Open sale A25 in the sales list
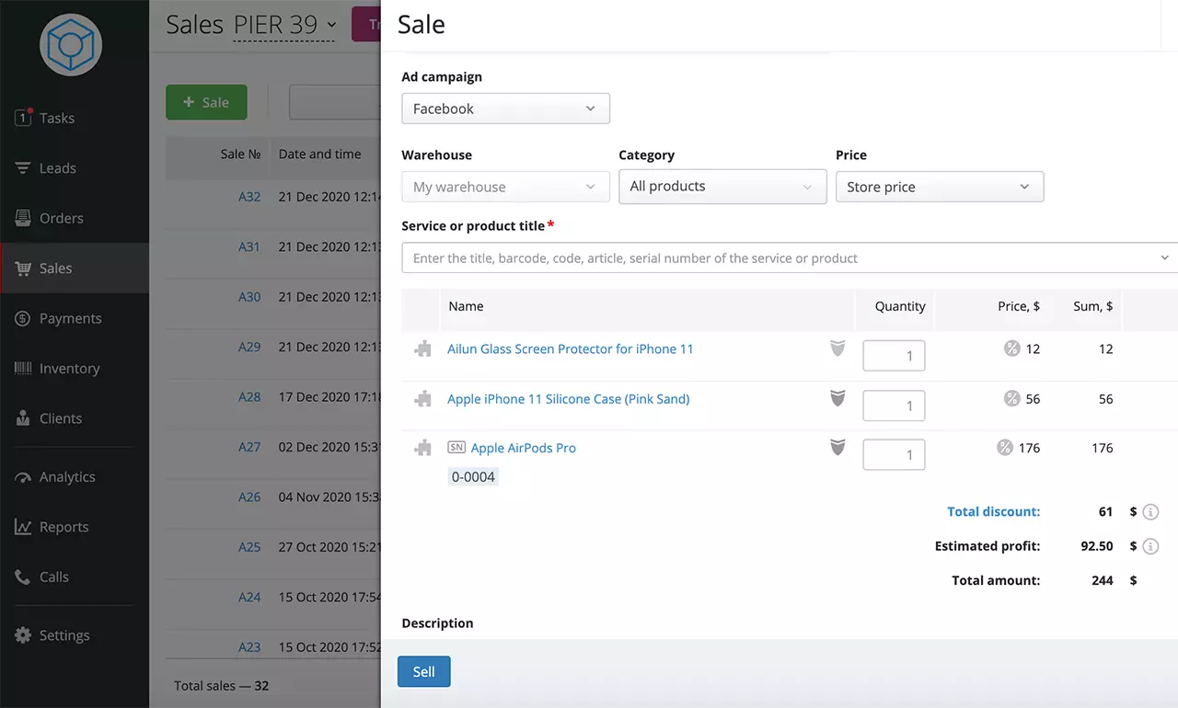 [x=249, y=547]
